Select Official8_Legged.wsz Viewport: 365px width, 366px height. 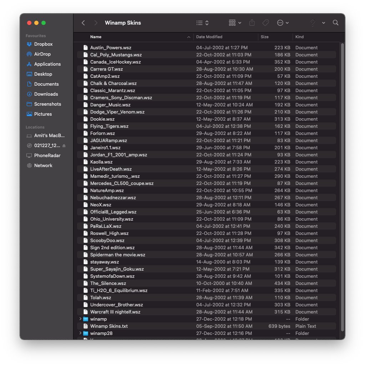pyautogui.click(x=207, y=212)
